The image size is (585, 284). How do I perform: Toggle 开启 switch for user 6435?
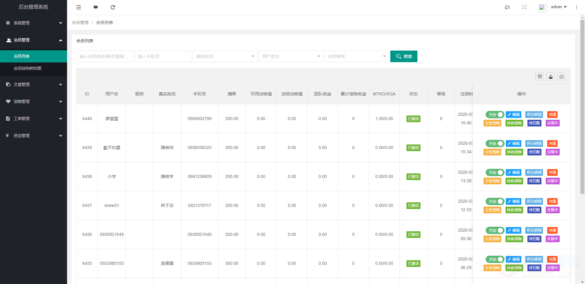pyautogui.click(x=495, y=259)
